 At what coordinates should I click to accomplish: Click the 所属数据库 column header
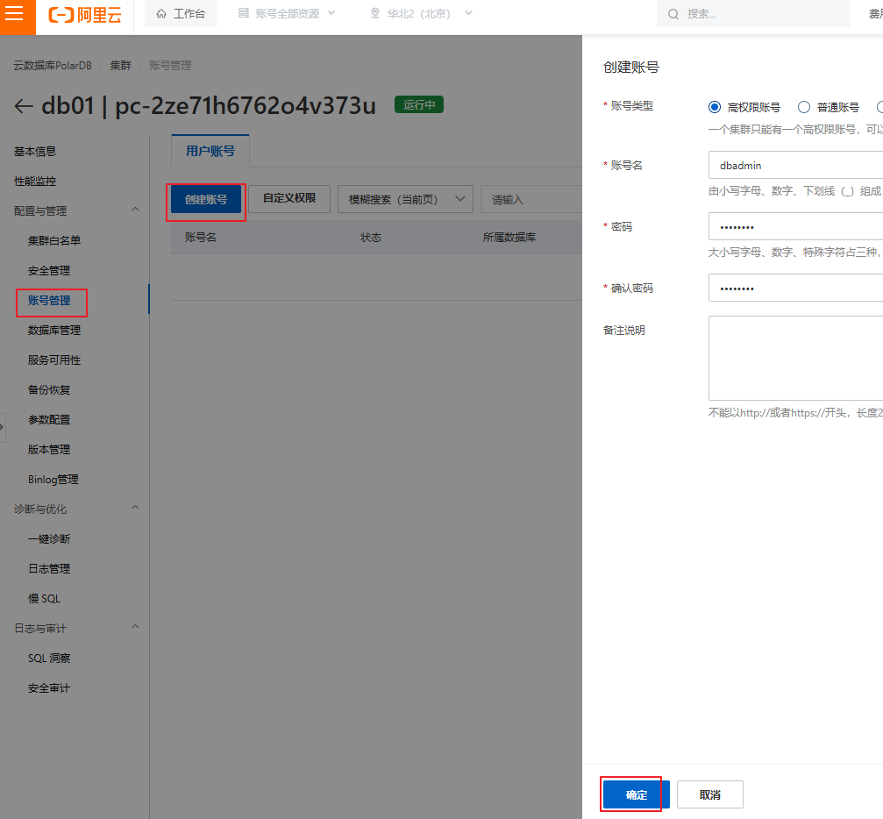[x=509, y=237]
